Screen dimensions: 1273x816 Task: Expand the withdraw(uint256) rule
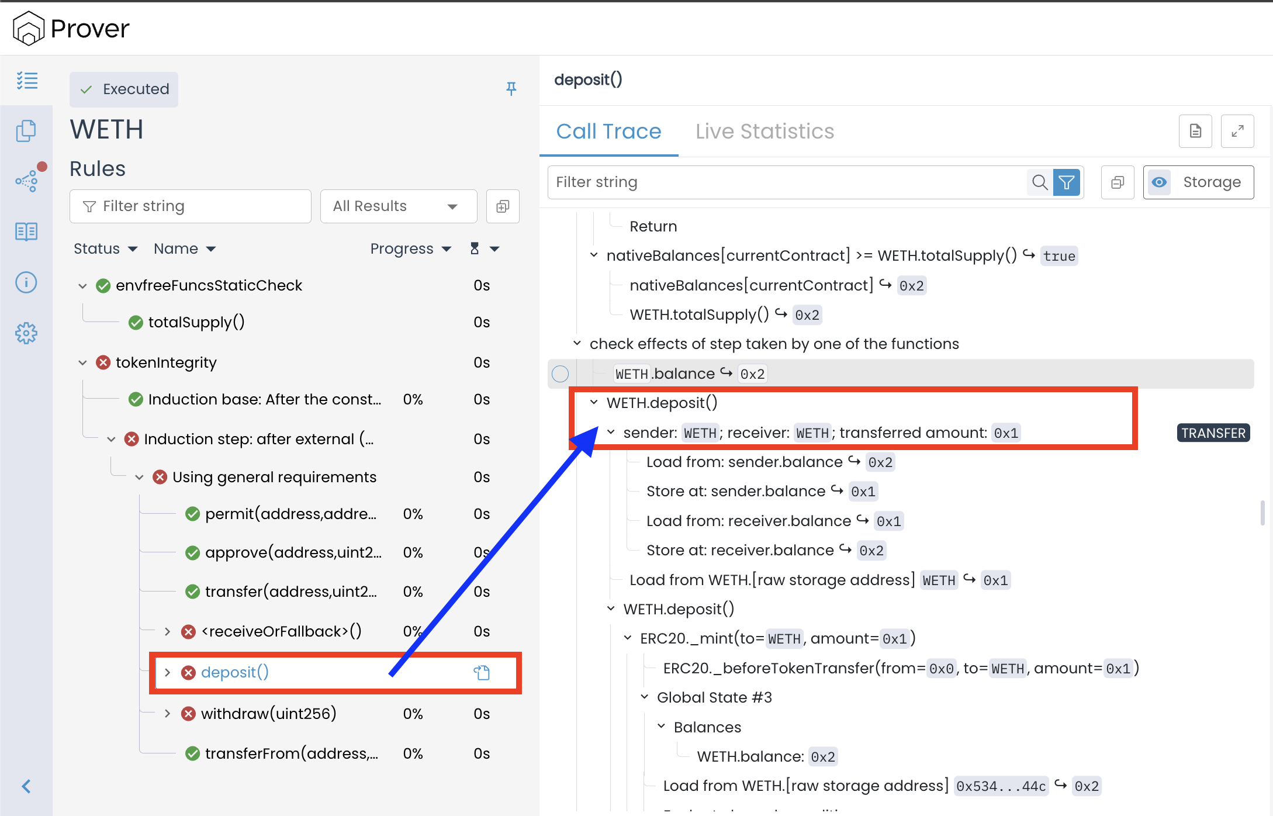tap(168, 714)
